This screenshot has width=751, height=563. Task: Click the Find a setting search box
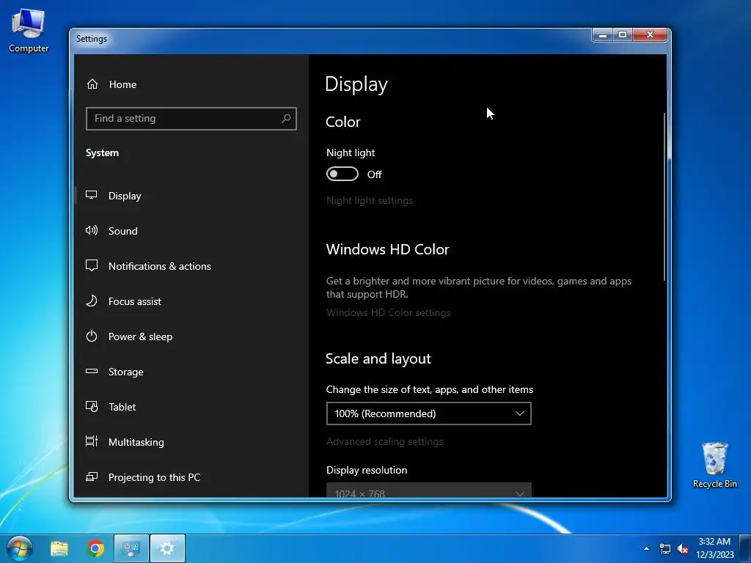(191, 118)
